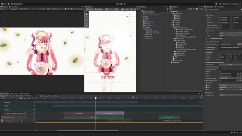This screenshot has width=242, height=136.
Task: Click the Step frame button in top toolbar
Action: click(x=125, y=4)
